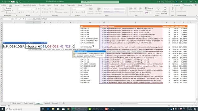Switch to the Fórmulas ribbon tab

click(x=42, y=5)
